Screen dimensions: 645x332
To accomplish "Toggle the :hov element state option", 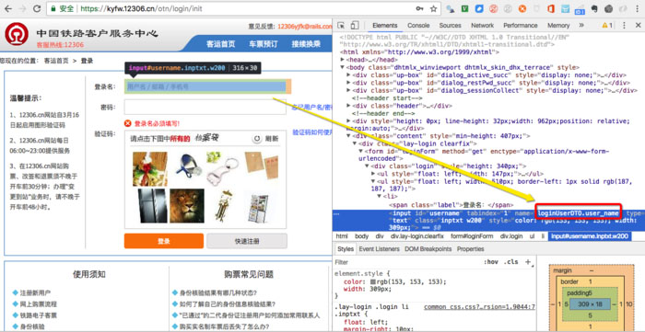I will pos(491,262).
